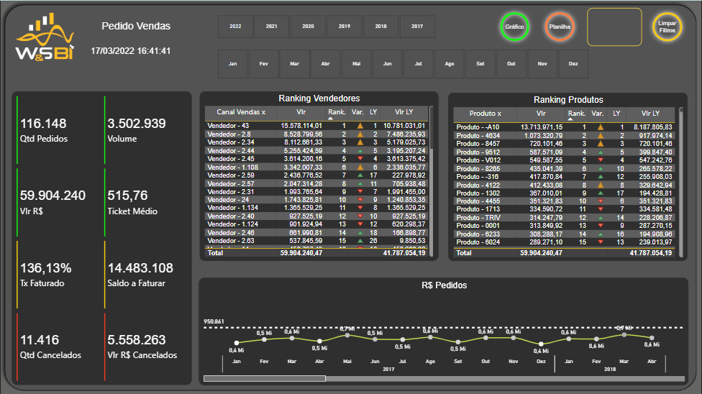
Task: Click the Produto - 8457 variation arrow icon
Action: (x=601, y=144)
